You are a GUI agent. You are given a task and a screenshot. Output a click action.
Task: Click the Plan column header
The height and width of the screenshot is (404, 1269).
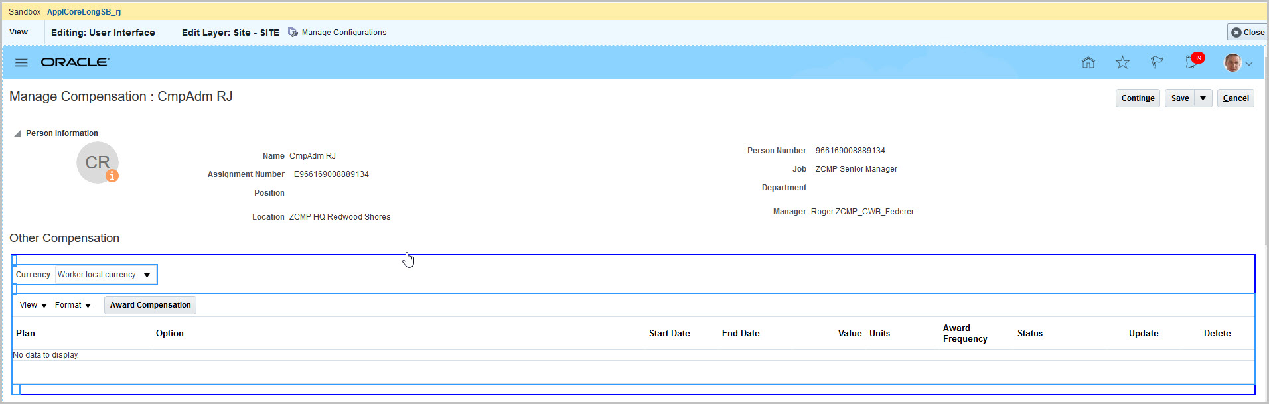click(x=25, y=334)
